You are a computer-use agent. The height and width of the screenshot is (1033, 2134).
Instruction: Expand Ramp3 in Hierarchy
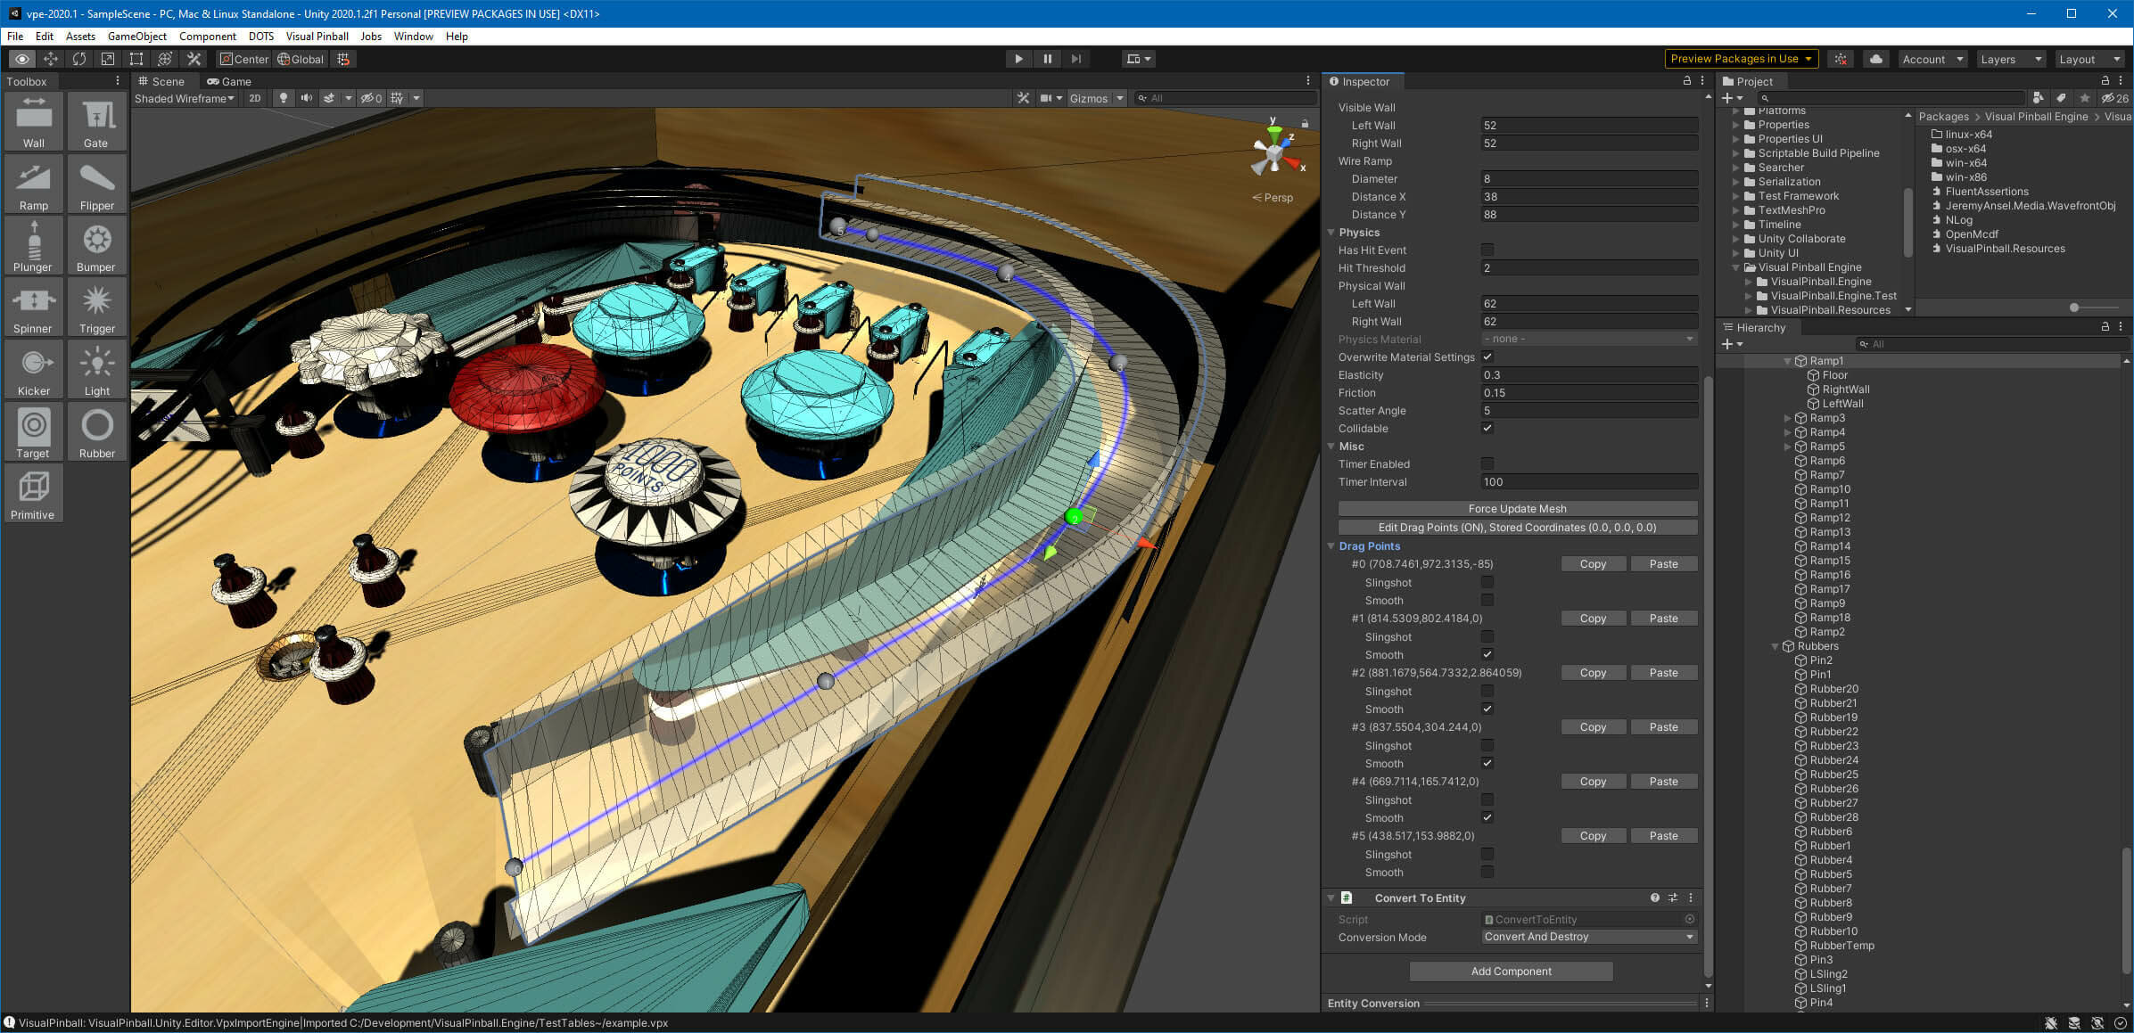1787,418
